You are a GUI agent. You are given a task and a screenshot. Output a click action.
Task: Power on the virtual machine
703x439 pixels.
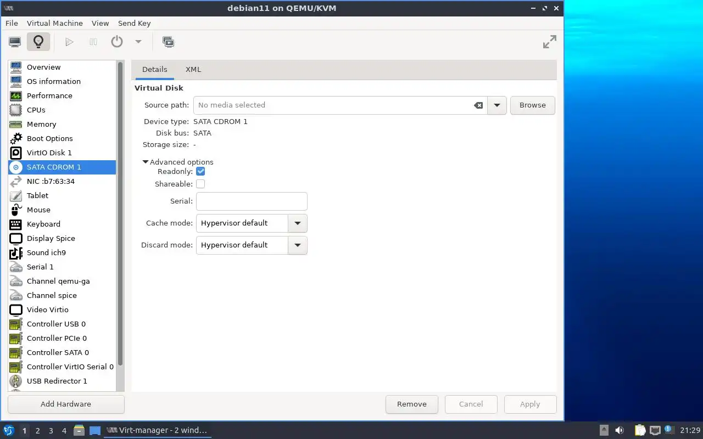[69, 42]
